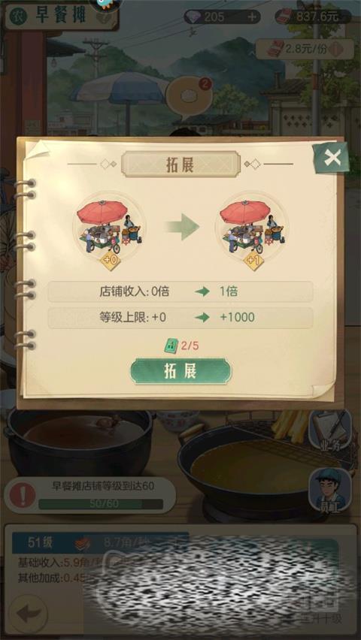Screen dimensions: 361x640
Task: Tap the 早餐摊店铺等级到达60 quest text
Action: point(102,486)
